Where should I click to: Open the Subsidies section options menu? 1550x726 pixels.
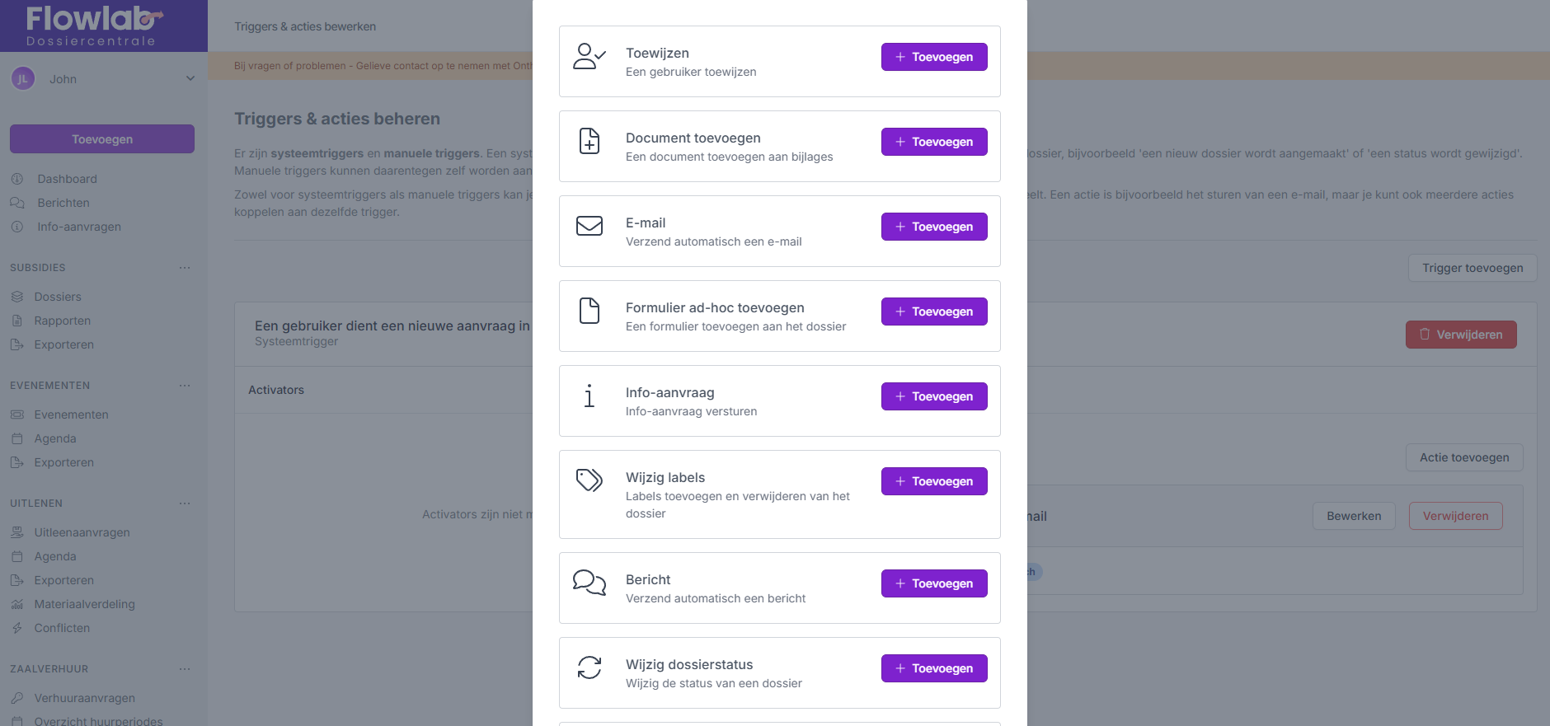[185, 268]
